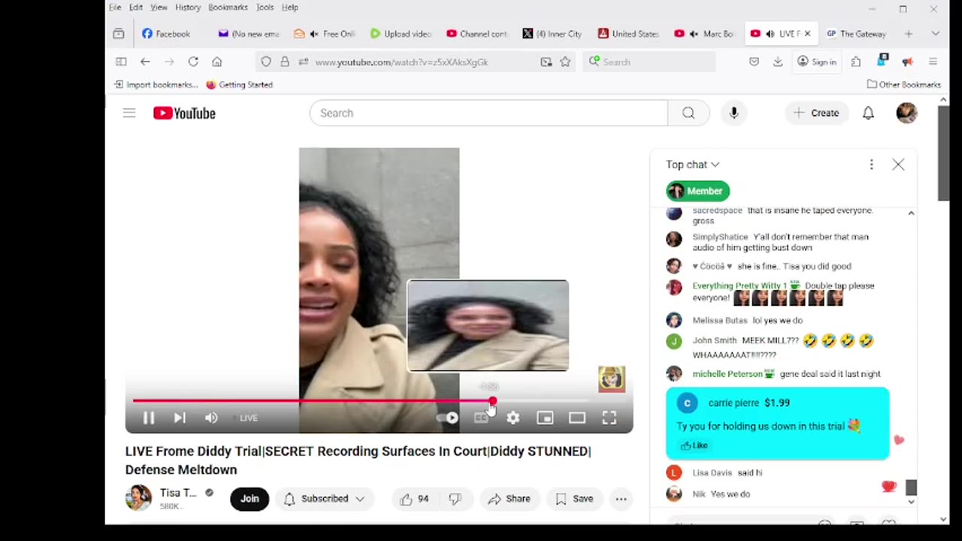Bookmark this page with star
Image resolution: width=962 pixels, height=541 pixels.
[565, 62]
